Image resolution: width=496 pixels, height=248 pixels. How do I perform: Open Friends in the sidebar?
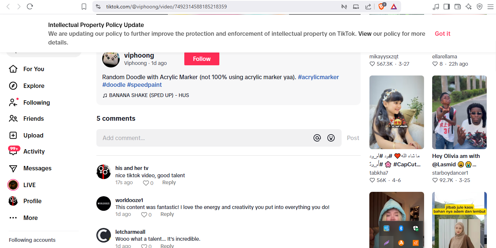(x=34, y=119)
